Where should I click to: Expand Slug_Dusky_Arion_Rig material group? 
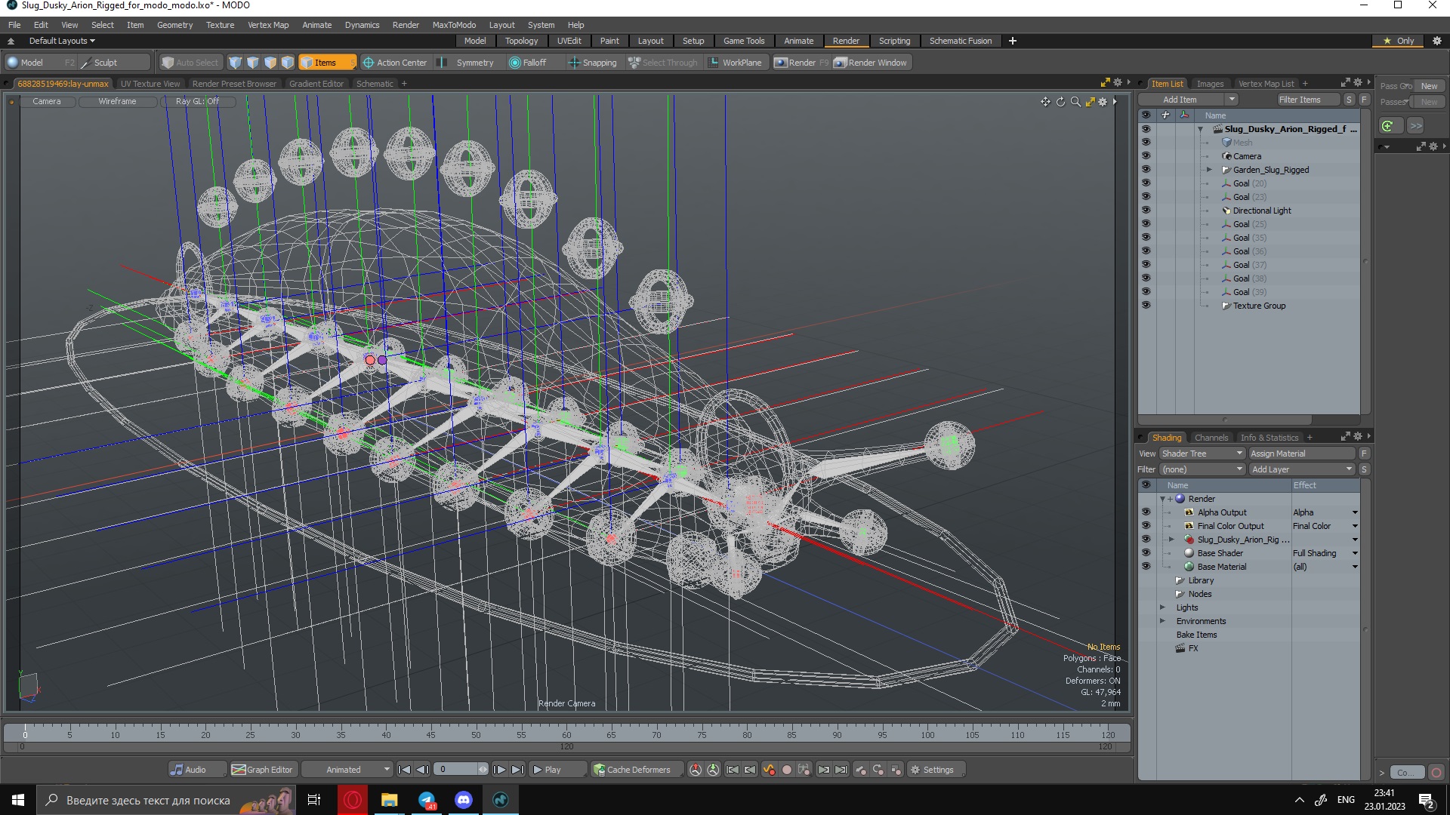coord(1171,540)
